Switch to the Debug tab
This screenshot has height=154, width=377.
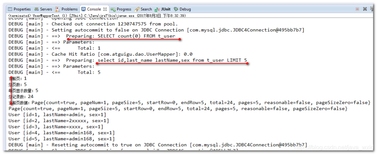182,10
